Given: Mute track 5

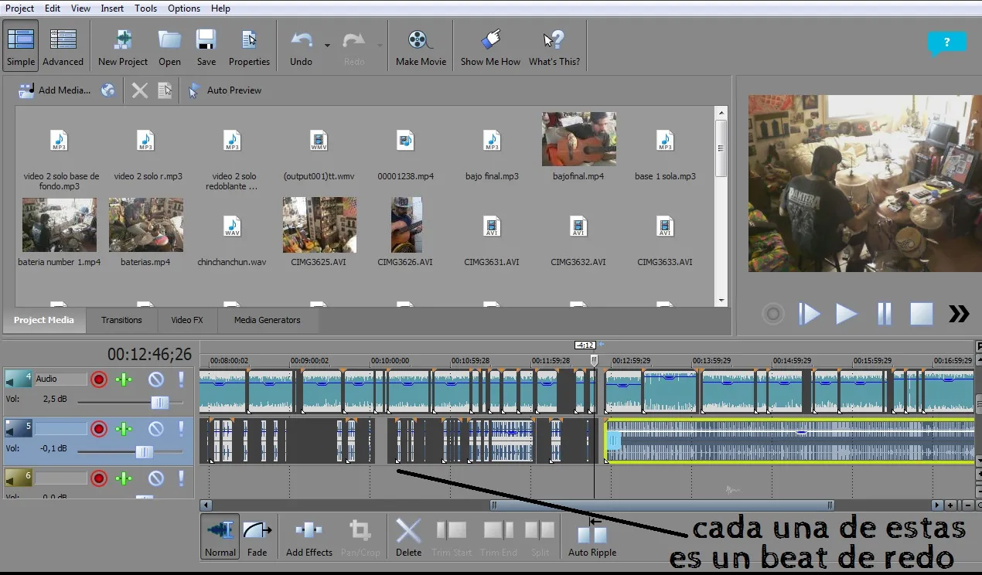Looking at the screenshot, I should pyautogui.click(x=156, y=429).
